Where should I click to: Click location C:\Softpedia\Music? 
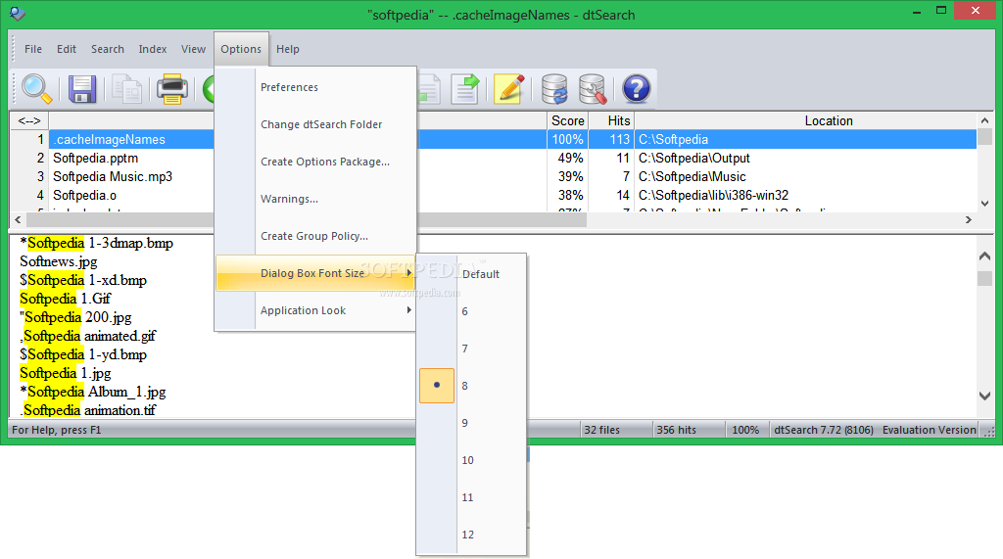point(693,176)
